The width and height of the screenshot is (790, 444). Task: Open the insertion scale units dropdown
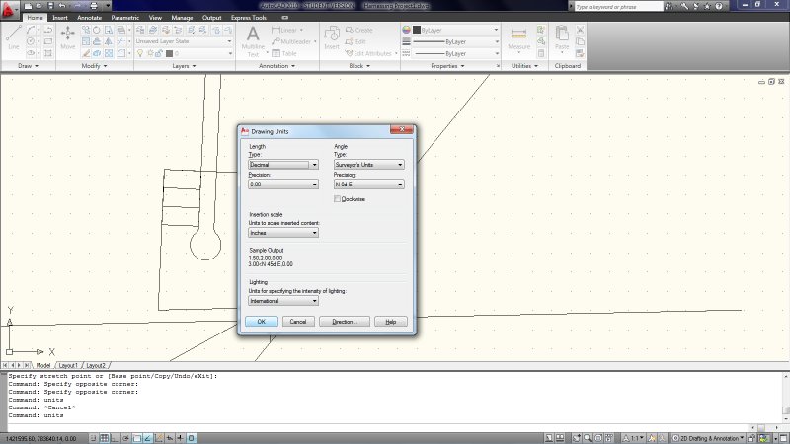(283, 233)
